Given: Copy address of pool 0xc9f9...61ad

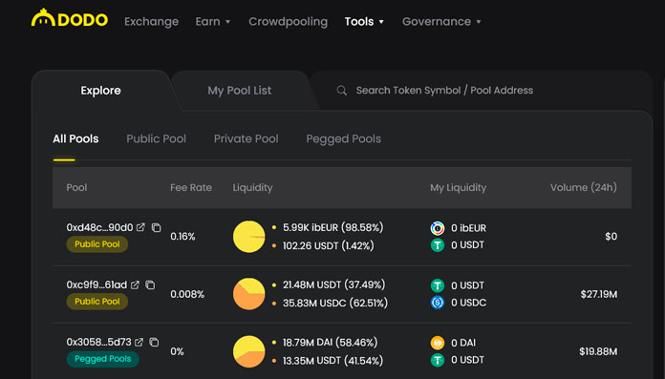Looking at the screenshot, I should pos(150,284).
